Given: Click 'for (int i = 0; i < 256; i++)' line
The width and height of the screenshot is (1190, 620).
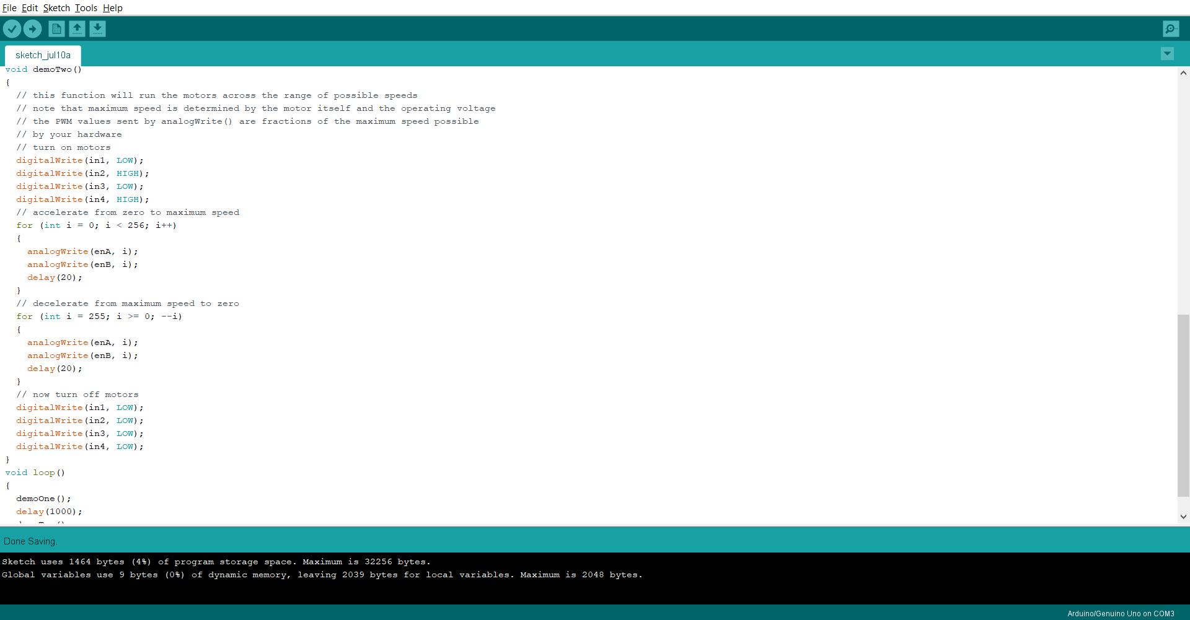Looking at the screenshot, I should point(97,225).
